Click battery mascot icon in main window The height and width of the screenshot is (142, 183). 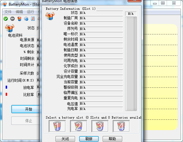(x=10, y=28)
